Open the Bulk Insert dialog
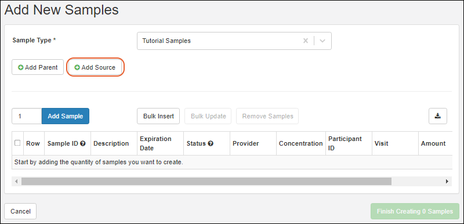This screenshot has width=464, height=224. coord(158,116)
